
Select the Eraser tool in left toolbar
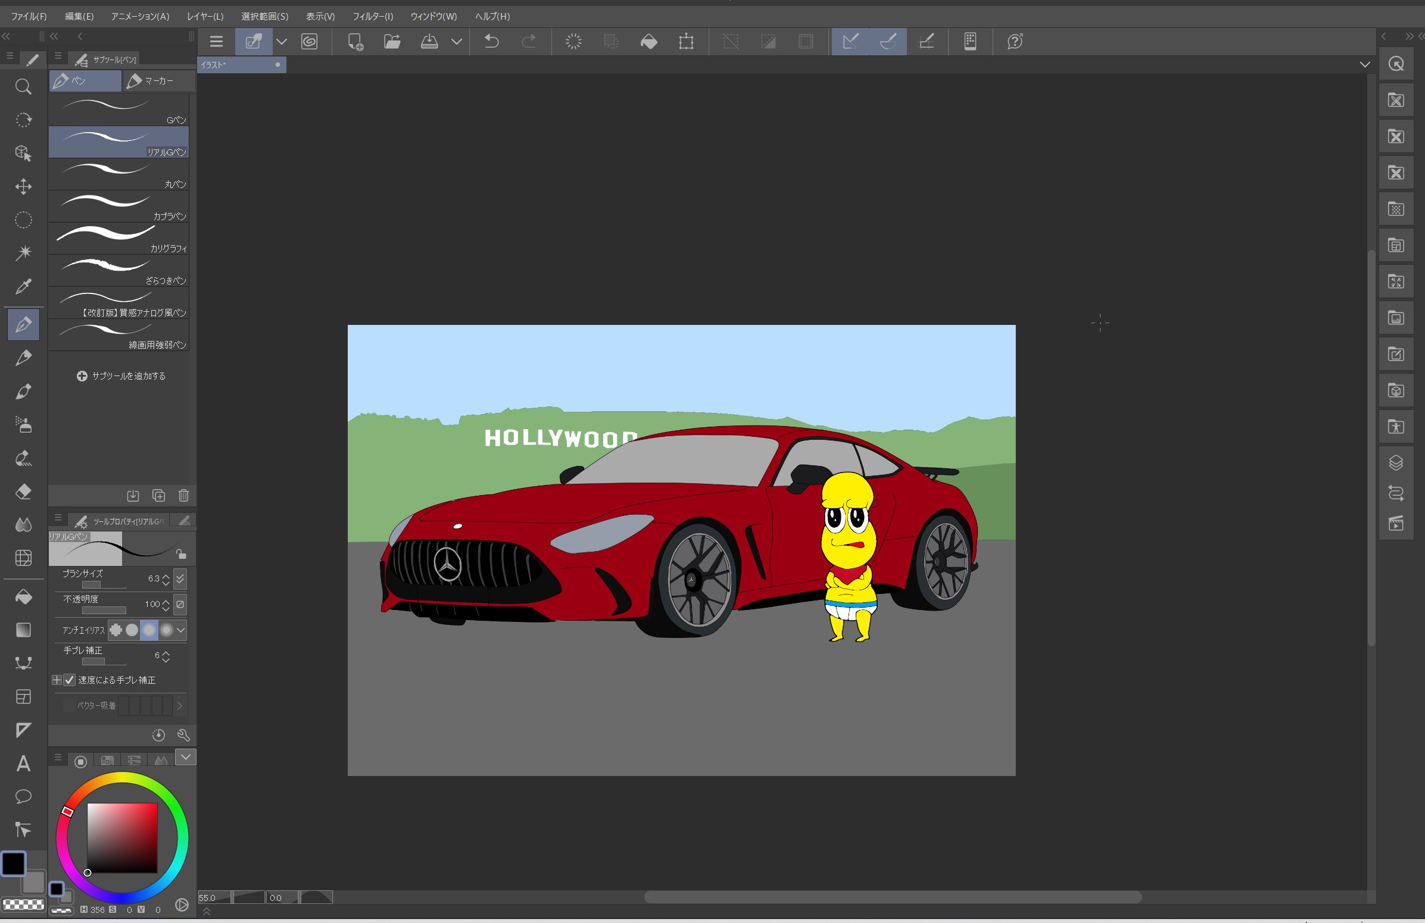(23, 492)
